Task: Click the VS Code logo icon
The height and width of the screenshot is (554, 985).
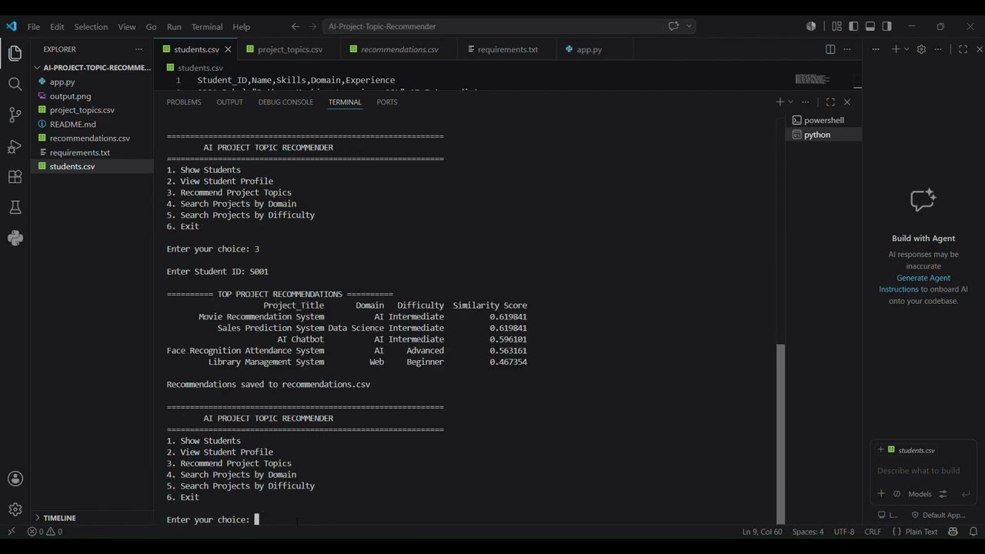Action: (11, 26)
